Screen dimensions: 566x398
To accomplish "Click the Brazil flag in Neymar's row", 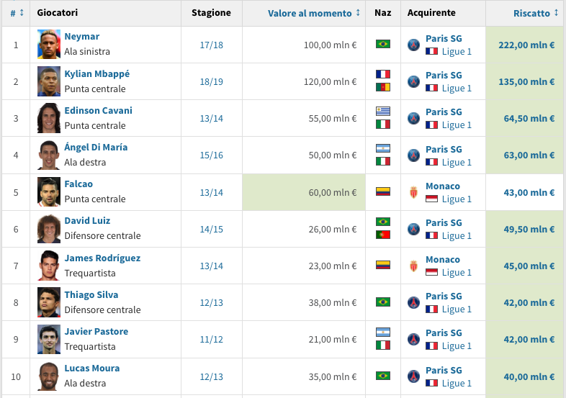I will [x=382, y=45].
